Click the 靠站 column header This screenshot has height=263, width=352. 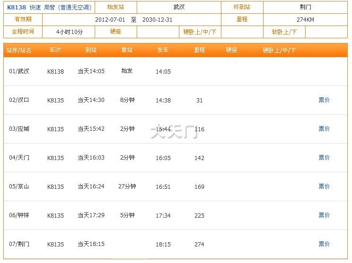point(127,50)
